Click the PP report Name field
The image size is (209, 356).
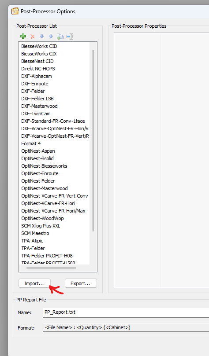tap(126, 312)
